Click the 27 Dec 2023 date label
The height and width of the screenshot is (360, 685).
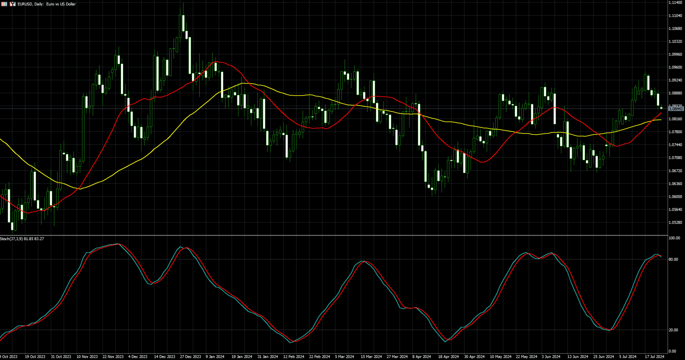190,357
